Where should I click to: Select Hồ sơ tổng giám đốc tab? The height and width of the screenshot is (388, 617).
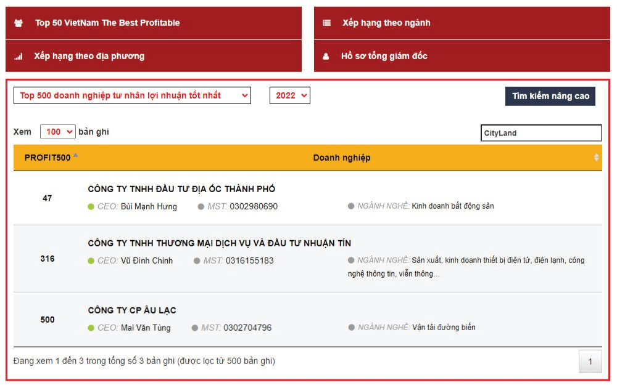(384, 56)
